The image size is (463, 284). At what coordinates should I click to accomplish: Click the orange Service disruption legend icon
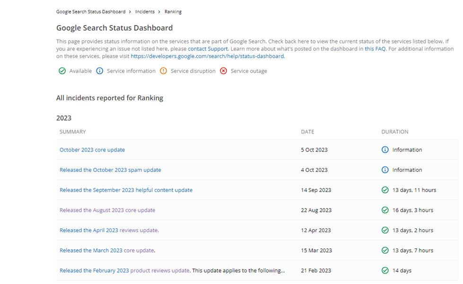(163, 71)
